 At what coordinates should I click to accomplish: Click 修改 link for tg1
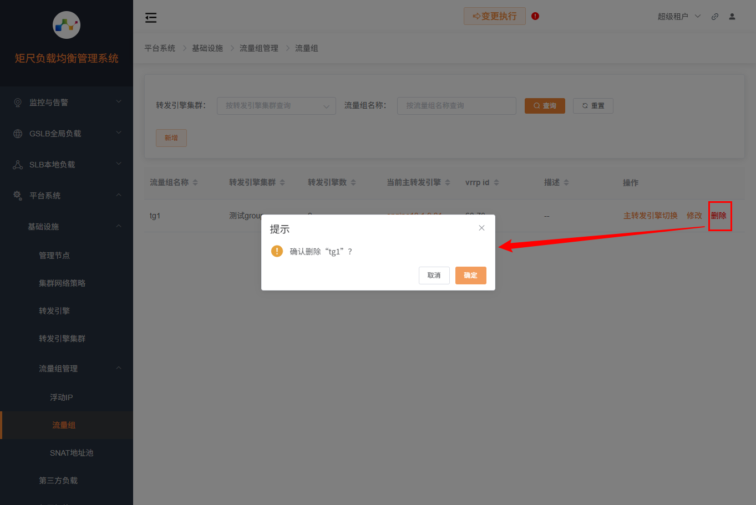click(694, 216)
